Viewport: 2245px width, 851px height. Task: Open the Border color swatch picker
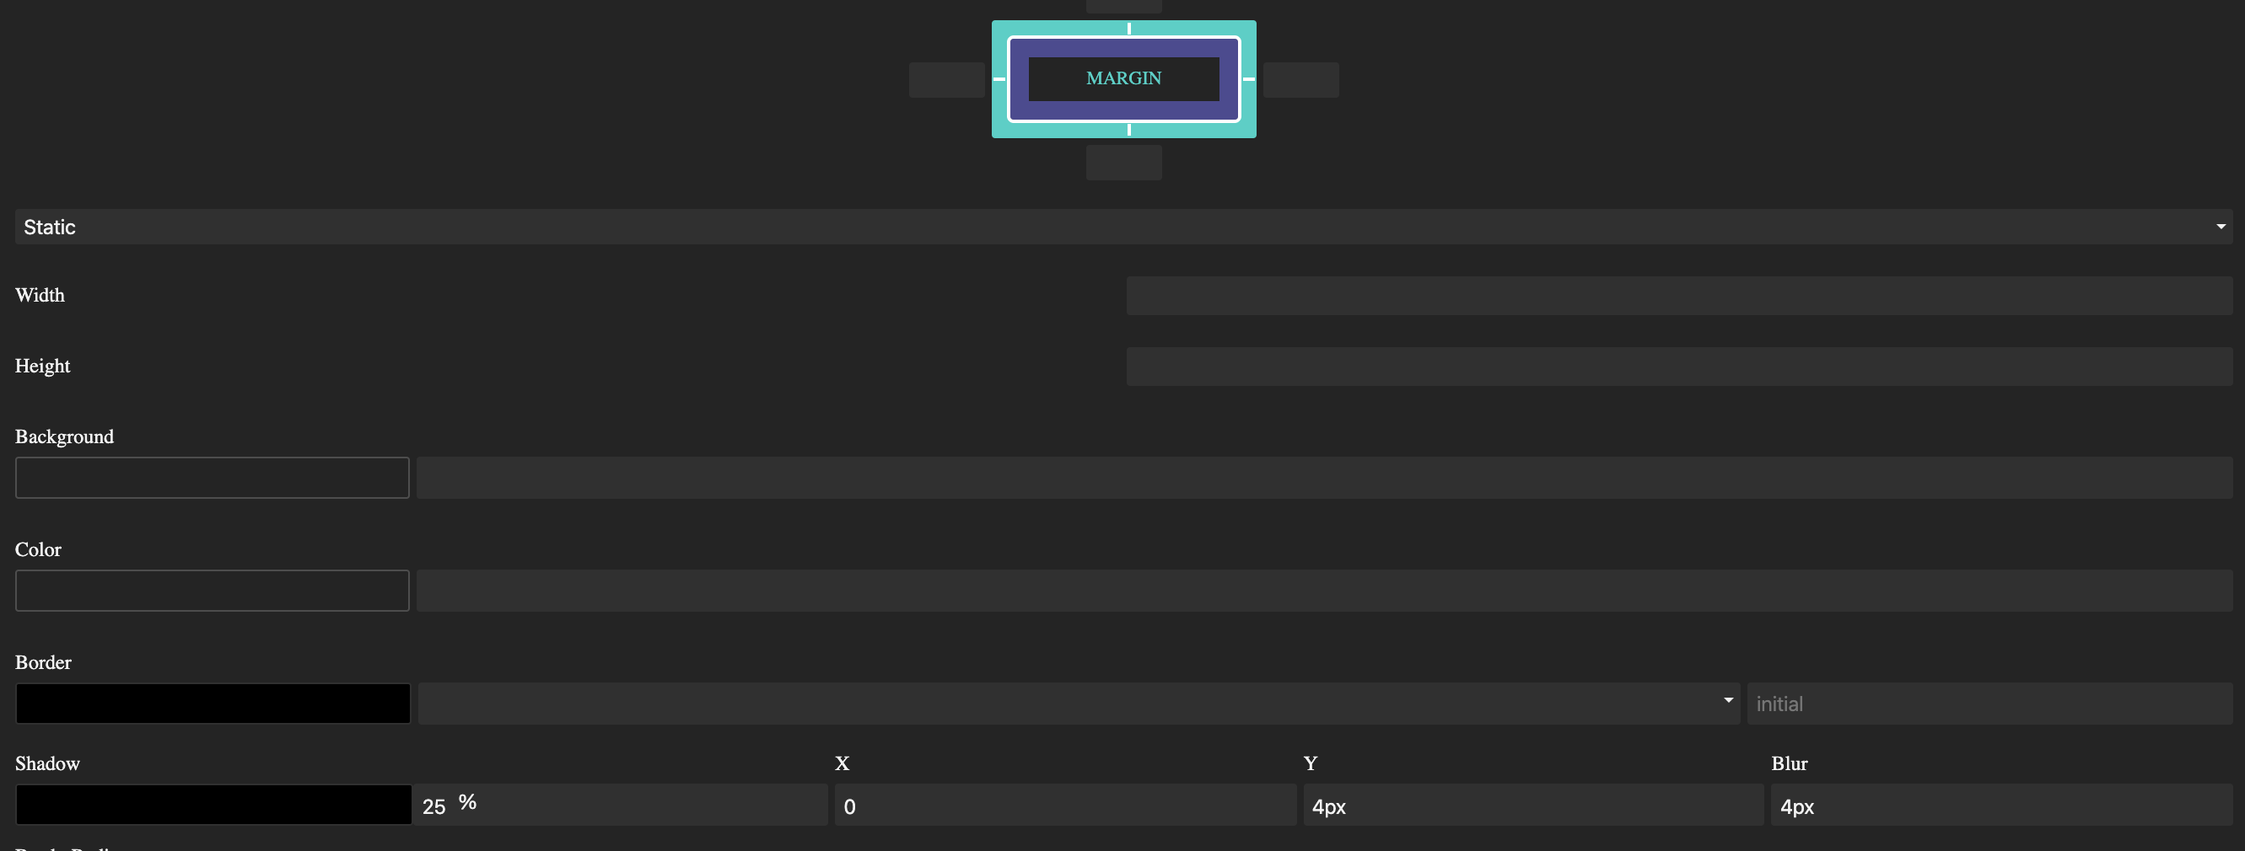212,703
